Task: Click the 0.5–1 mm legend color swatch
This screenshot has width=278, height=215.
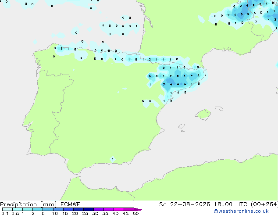Action: [18, 209]
